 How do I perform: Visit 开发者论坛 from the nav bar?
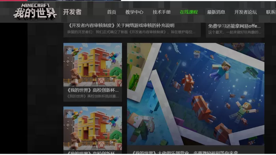(246, 12)
